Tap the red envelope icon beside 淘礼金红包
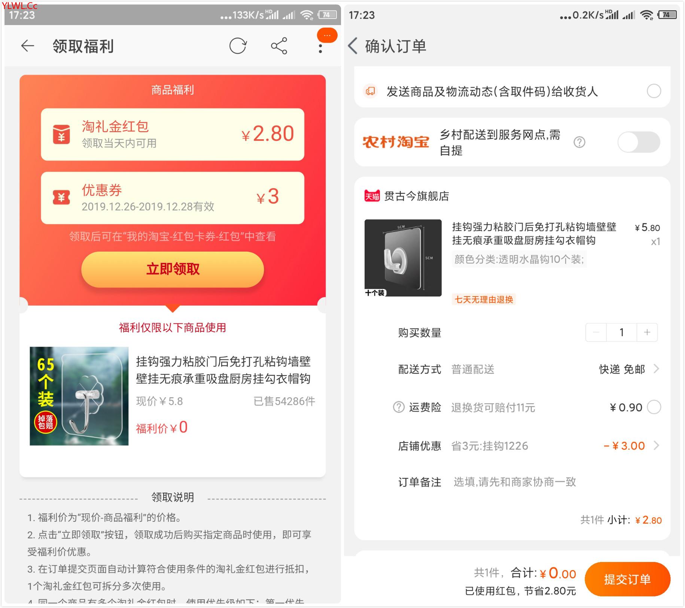Image resolution: width=685 pixels, height=608 pixels. coord(61,134)
